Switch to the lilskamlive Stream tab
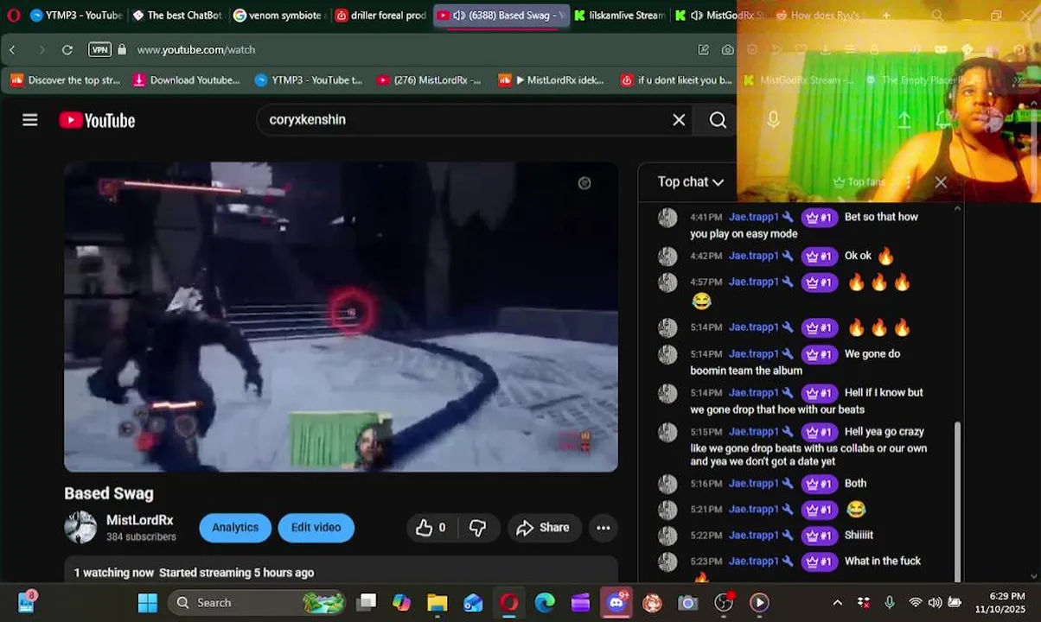Image resolution: width=1041 pixels, height=622 pixels. [x=619, y=16]
